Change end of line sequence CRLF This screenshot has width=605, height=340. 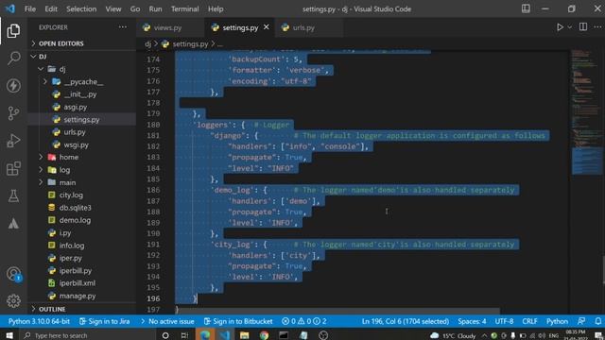529,321
